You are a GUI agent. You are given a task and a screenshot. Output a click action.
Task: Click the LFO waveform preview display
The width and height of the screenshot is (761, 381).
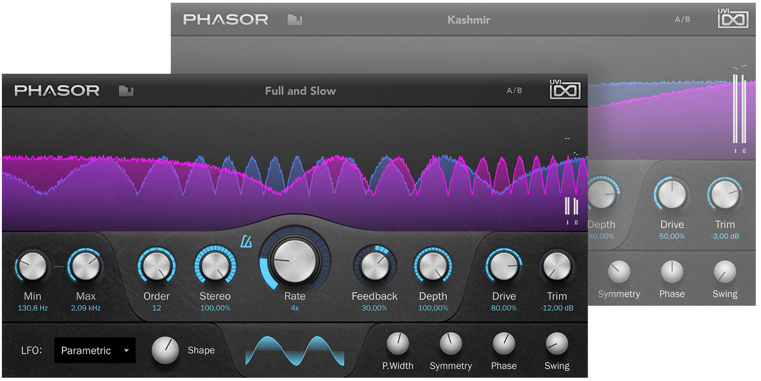(x=295, y=351)
